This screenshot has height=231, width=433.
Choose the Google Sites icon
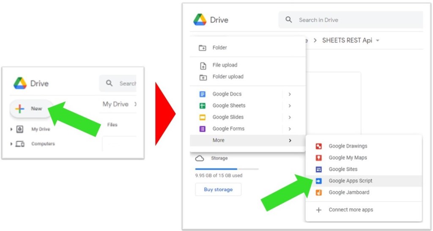click(319, 169)
